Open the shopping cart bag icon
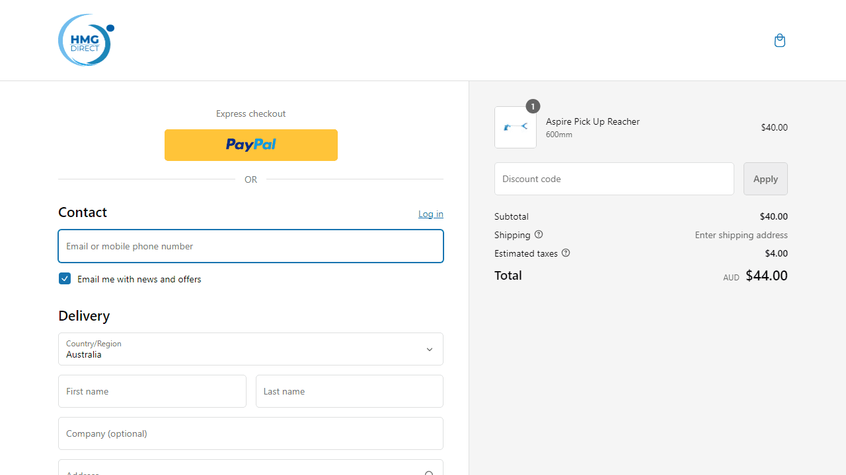The height and width of the screenshot is (475, 846). [x=780, y=40]
